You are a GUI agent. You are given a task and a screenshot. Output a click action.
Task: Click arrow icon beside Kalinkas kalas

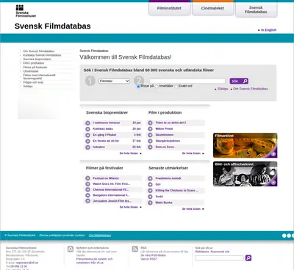tap(87, 129)
